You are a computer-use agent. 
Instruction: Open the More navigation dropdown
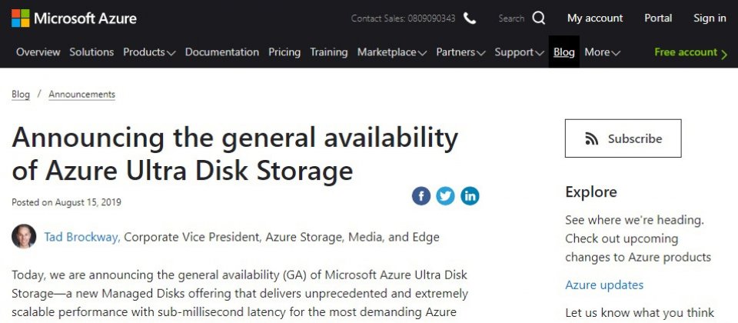point(602,52)
